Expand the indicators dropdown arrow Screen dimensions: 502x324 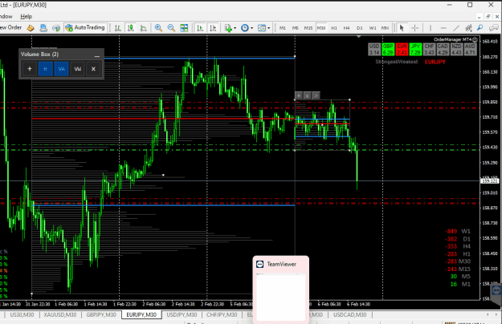[235, 28]
